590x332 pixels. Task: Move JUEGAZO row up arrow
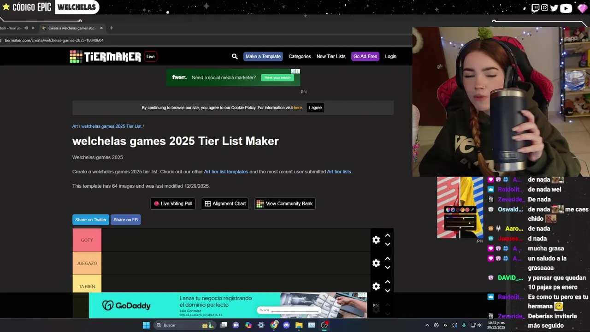(388, 259)
